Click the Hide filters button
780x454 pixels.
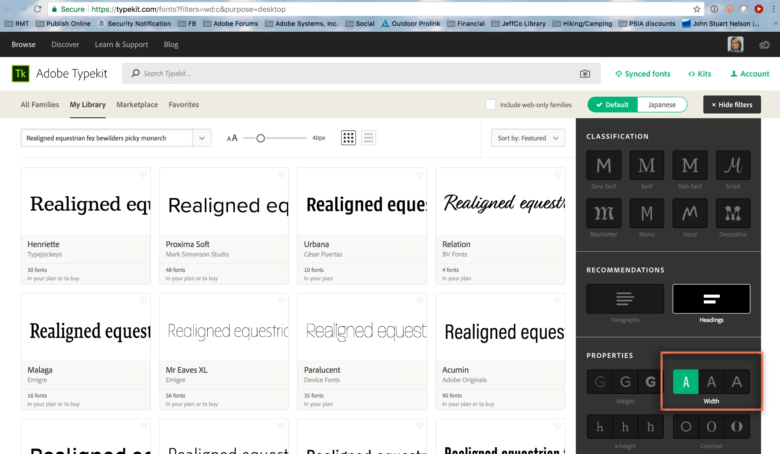click(732, 105)
